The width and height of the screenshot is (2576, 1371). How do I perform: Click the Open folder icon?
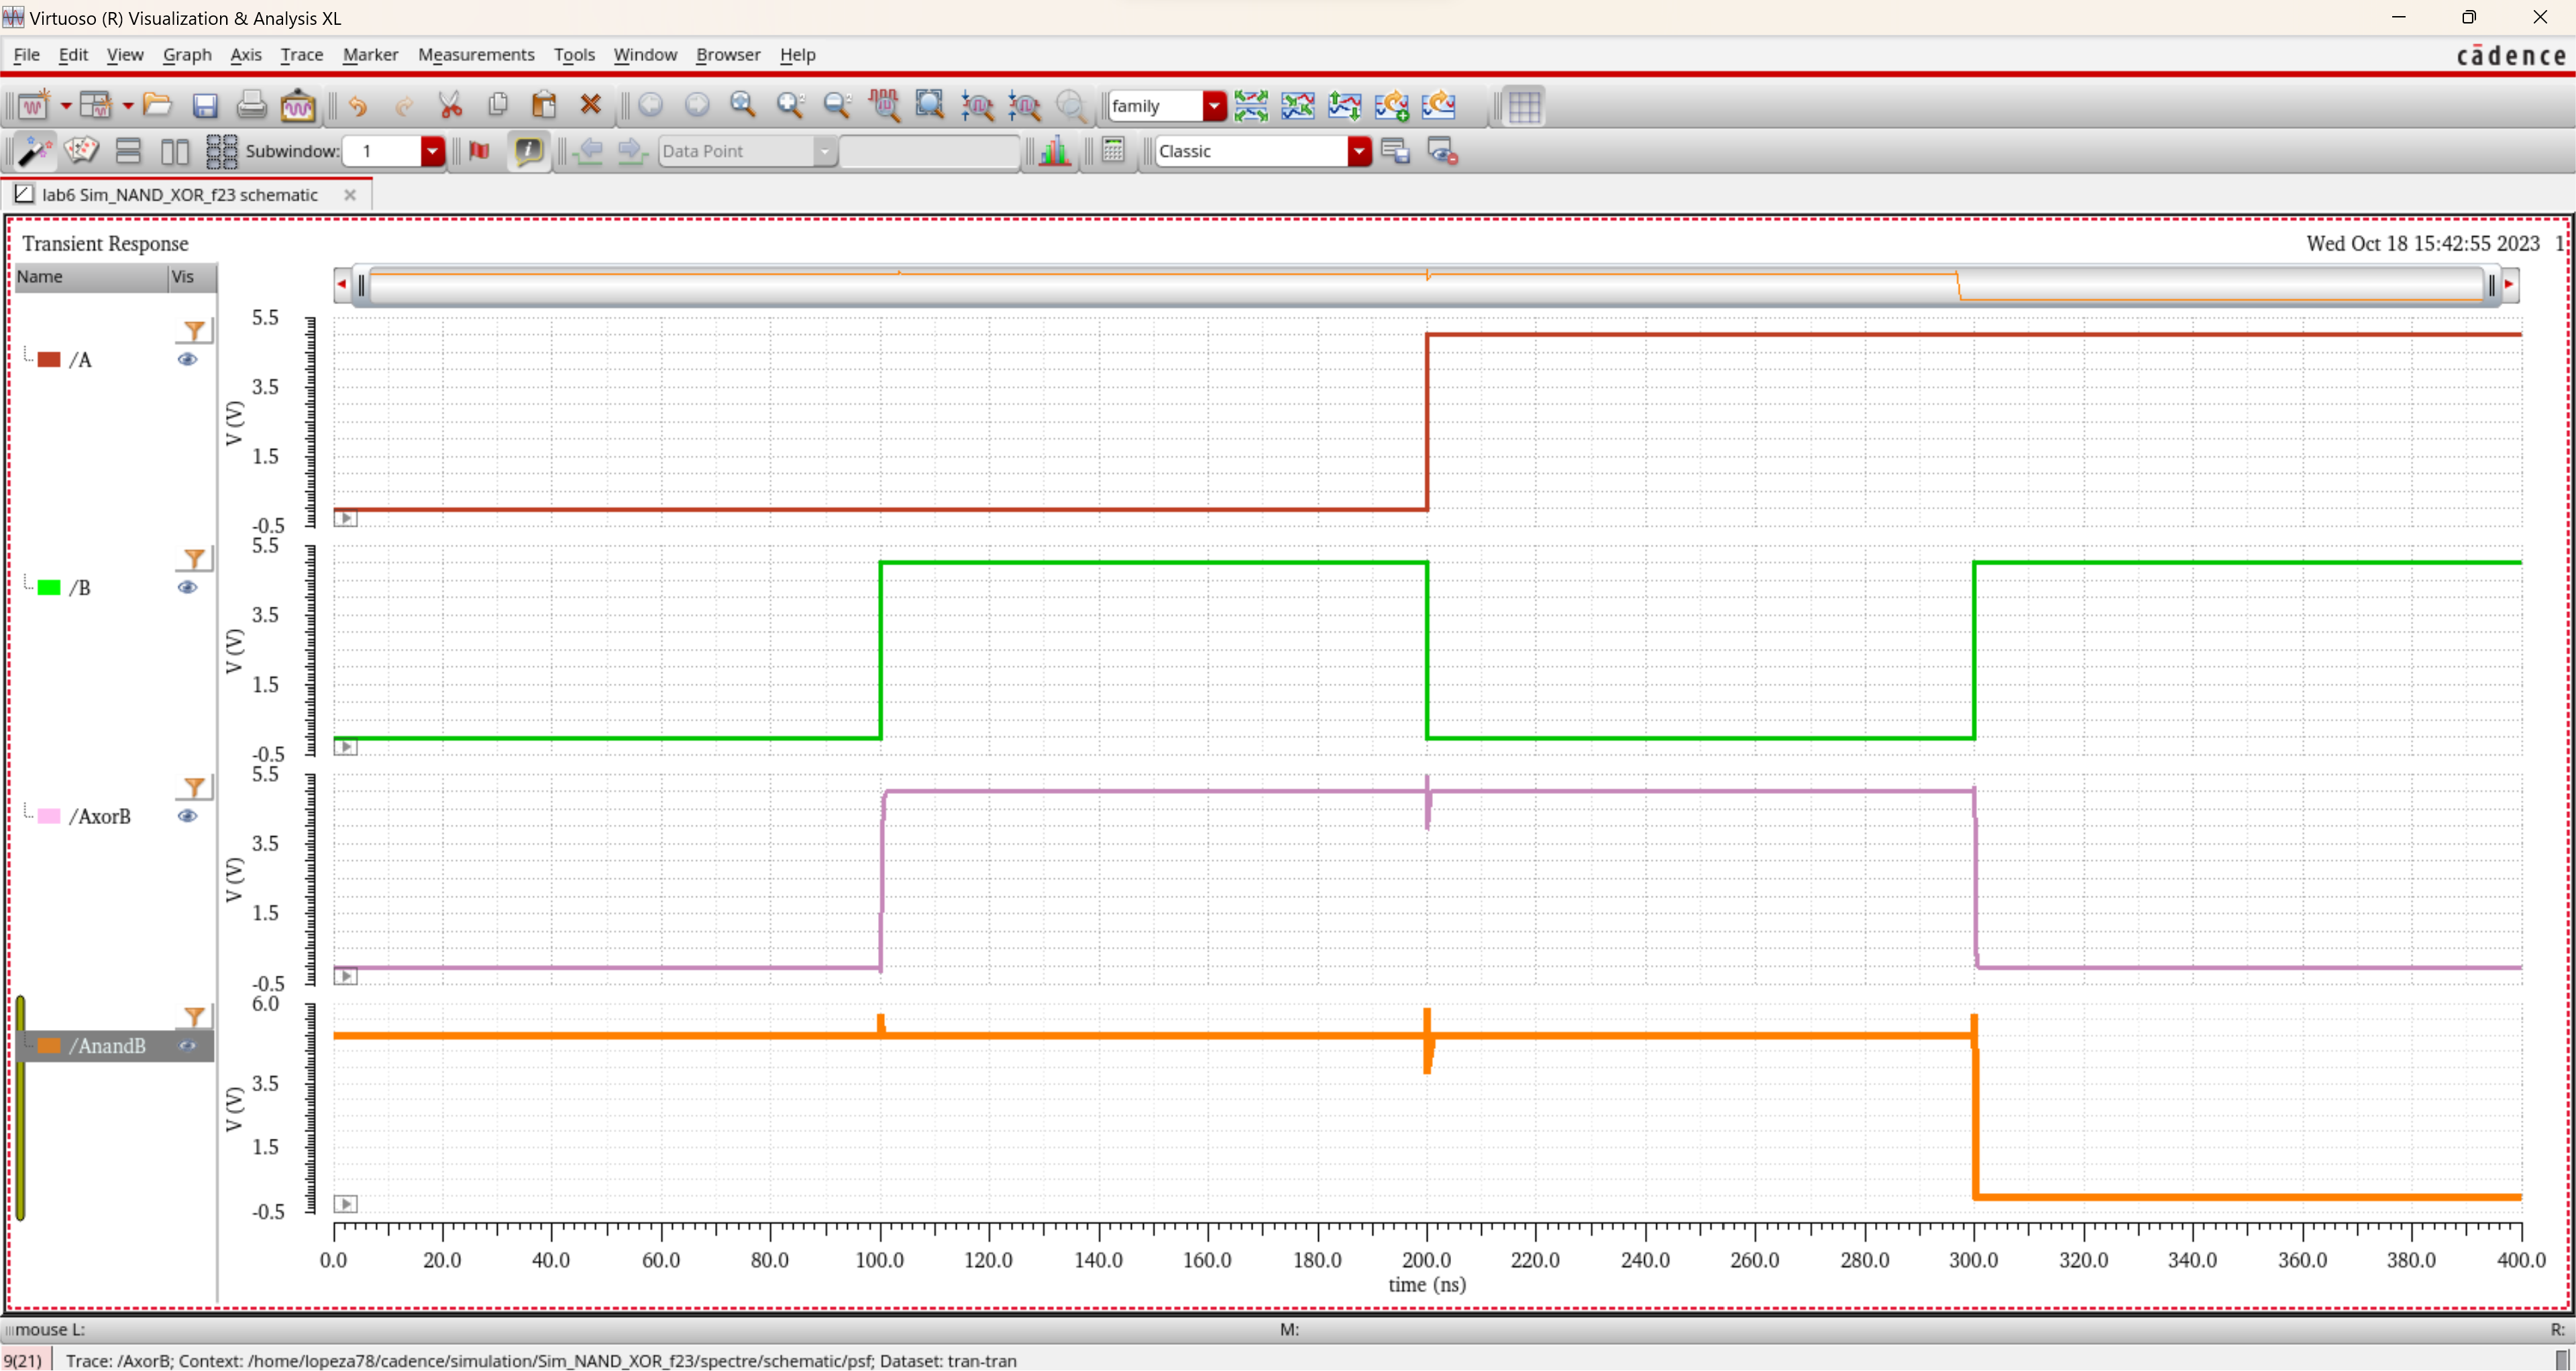pyautogui.click(x=157, y=105)
